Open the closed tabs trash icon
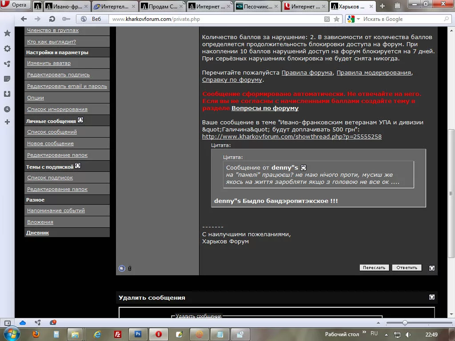The image size is (455, 341). pos(397,5)
